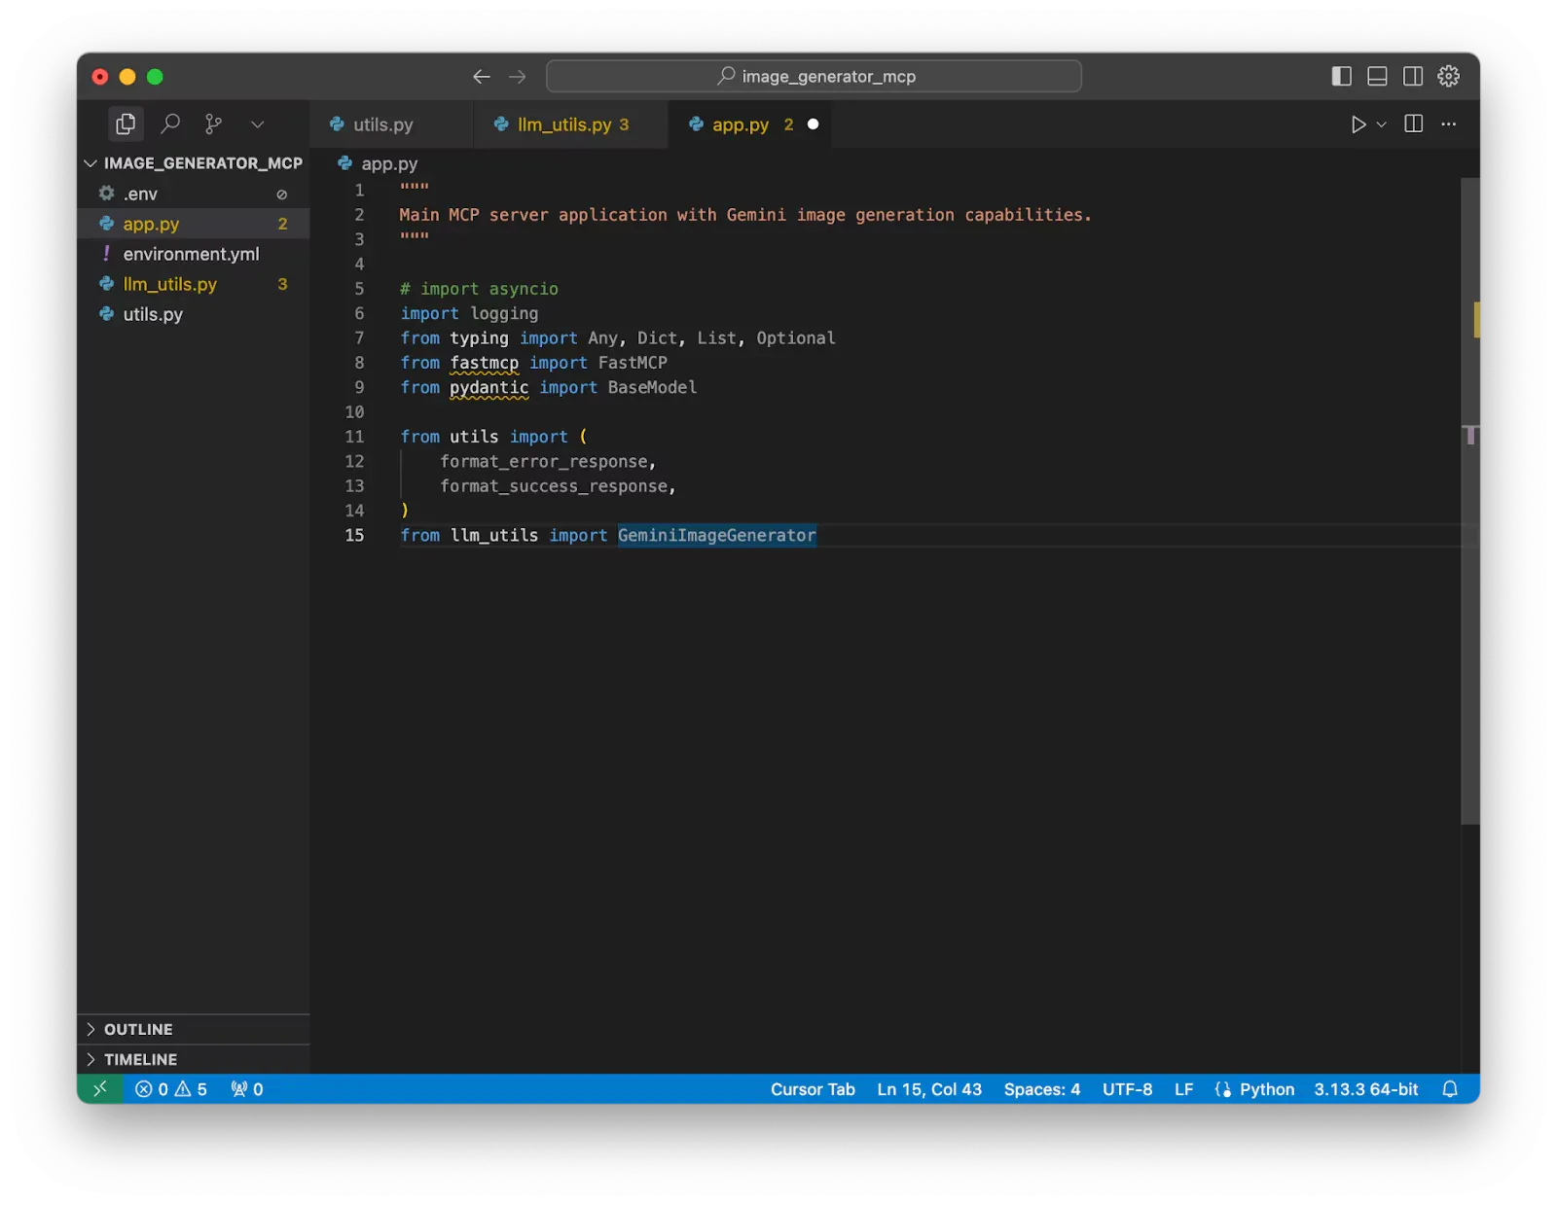Click the squiggly-underlined pydantic module name
The image size is (1557, 1205).
(489, 387)
